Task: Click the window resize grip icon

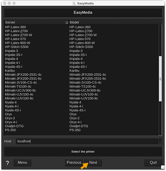Action: (163, 167)
